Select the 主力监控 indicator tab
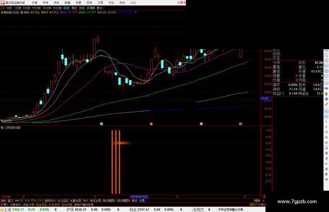This screenshot has width=329, height=212. [63, 201]
